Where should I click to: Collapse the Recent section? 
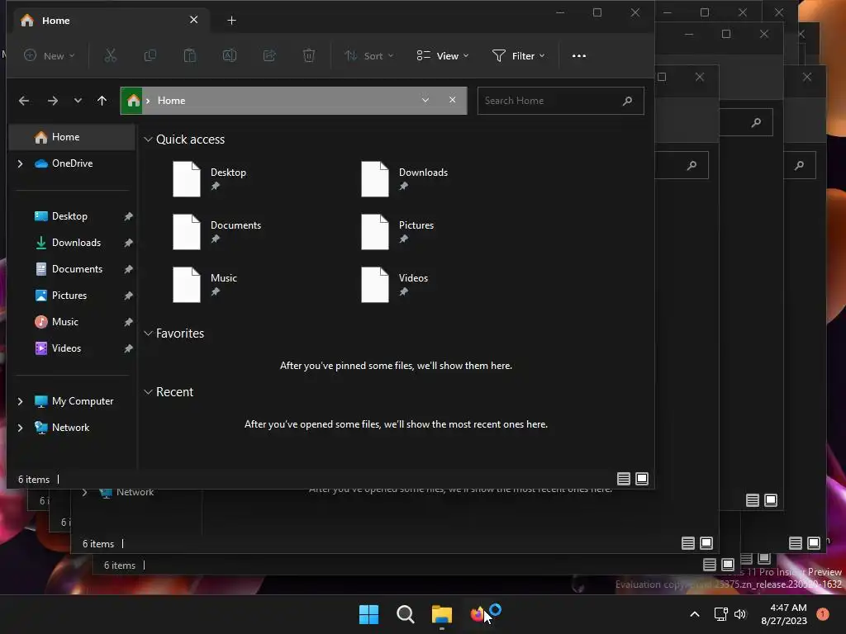coord(148,392)
